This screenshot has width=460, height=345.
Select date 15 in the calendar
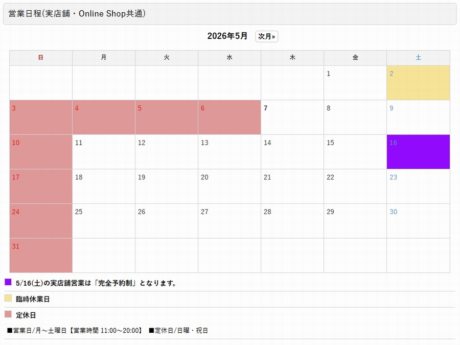pyautogui.click(x=355, y=152)
